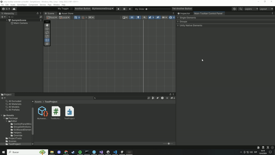Toggle Hierarchy panel lock icon

pos(37,13)
